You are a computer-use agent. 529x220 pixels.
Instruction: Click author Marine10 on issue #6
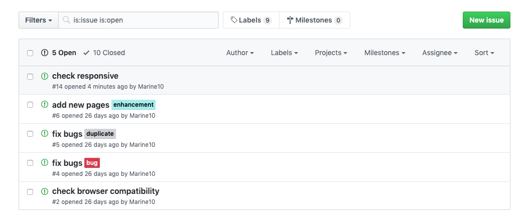[x=143, y=116]
